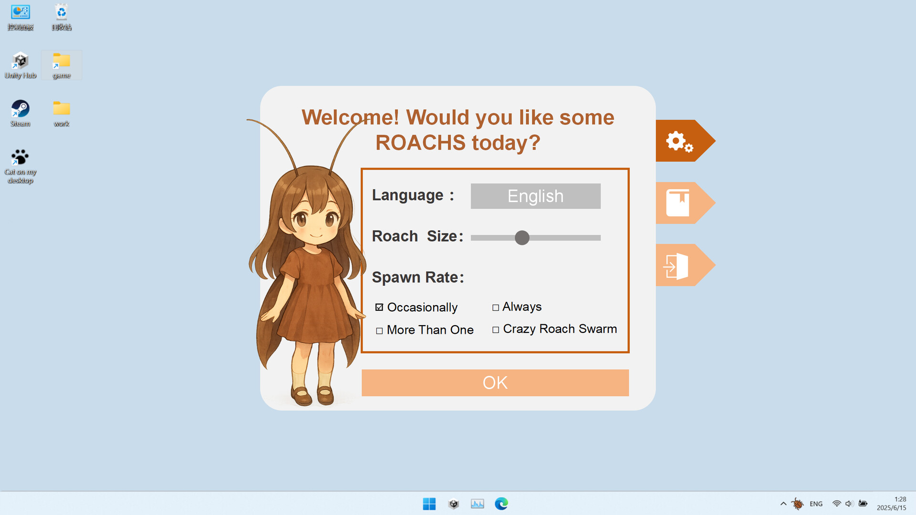This screenshot has width=916, height=515.
Task: Open the English language selector
Action: [535, 196]
